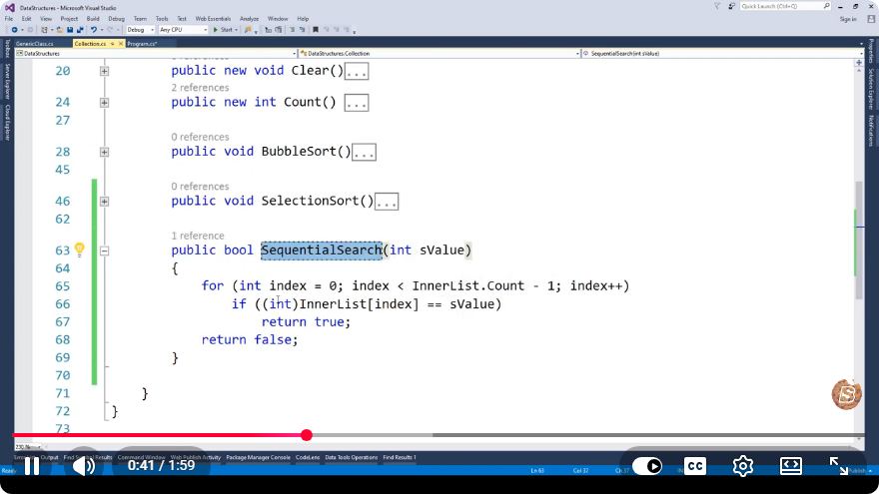Open the Find Results 1 tab

400,457
